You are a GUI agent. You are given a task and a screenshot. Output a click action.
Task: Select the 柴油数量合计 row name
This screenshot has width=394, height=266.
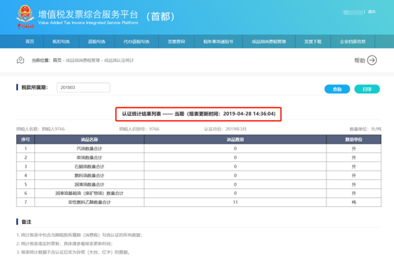tap(90, 157)
